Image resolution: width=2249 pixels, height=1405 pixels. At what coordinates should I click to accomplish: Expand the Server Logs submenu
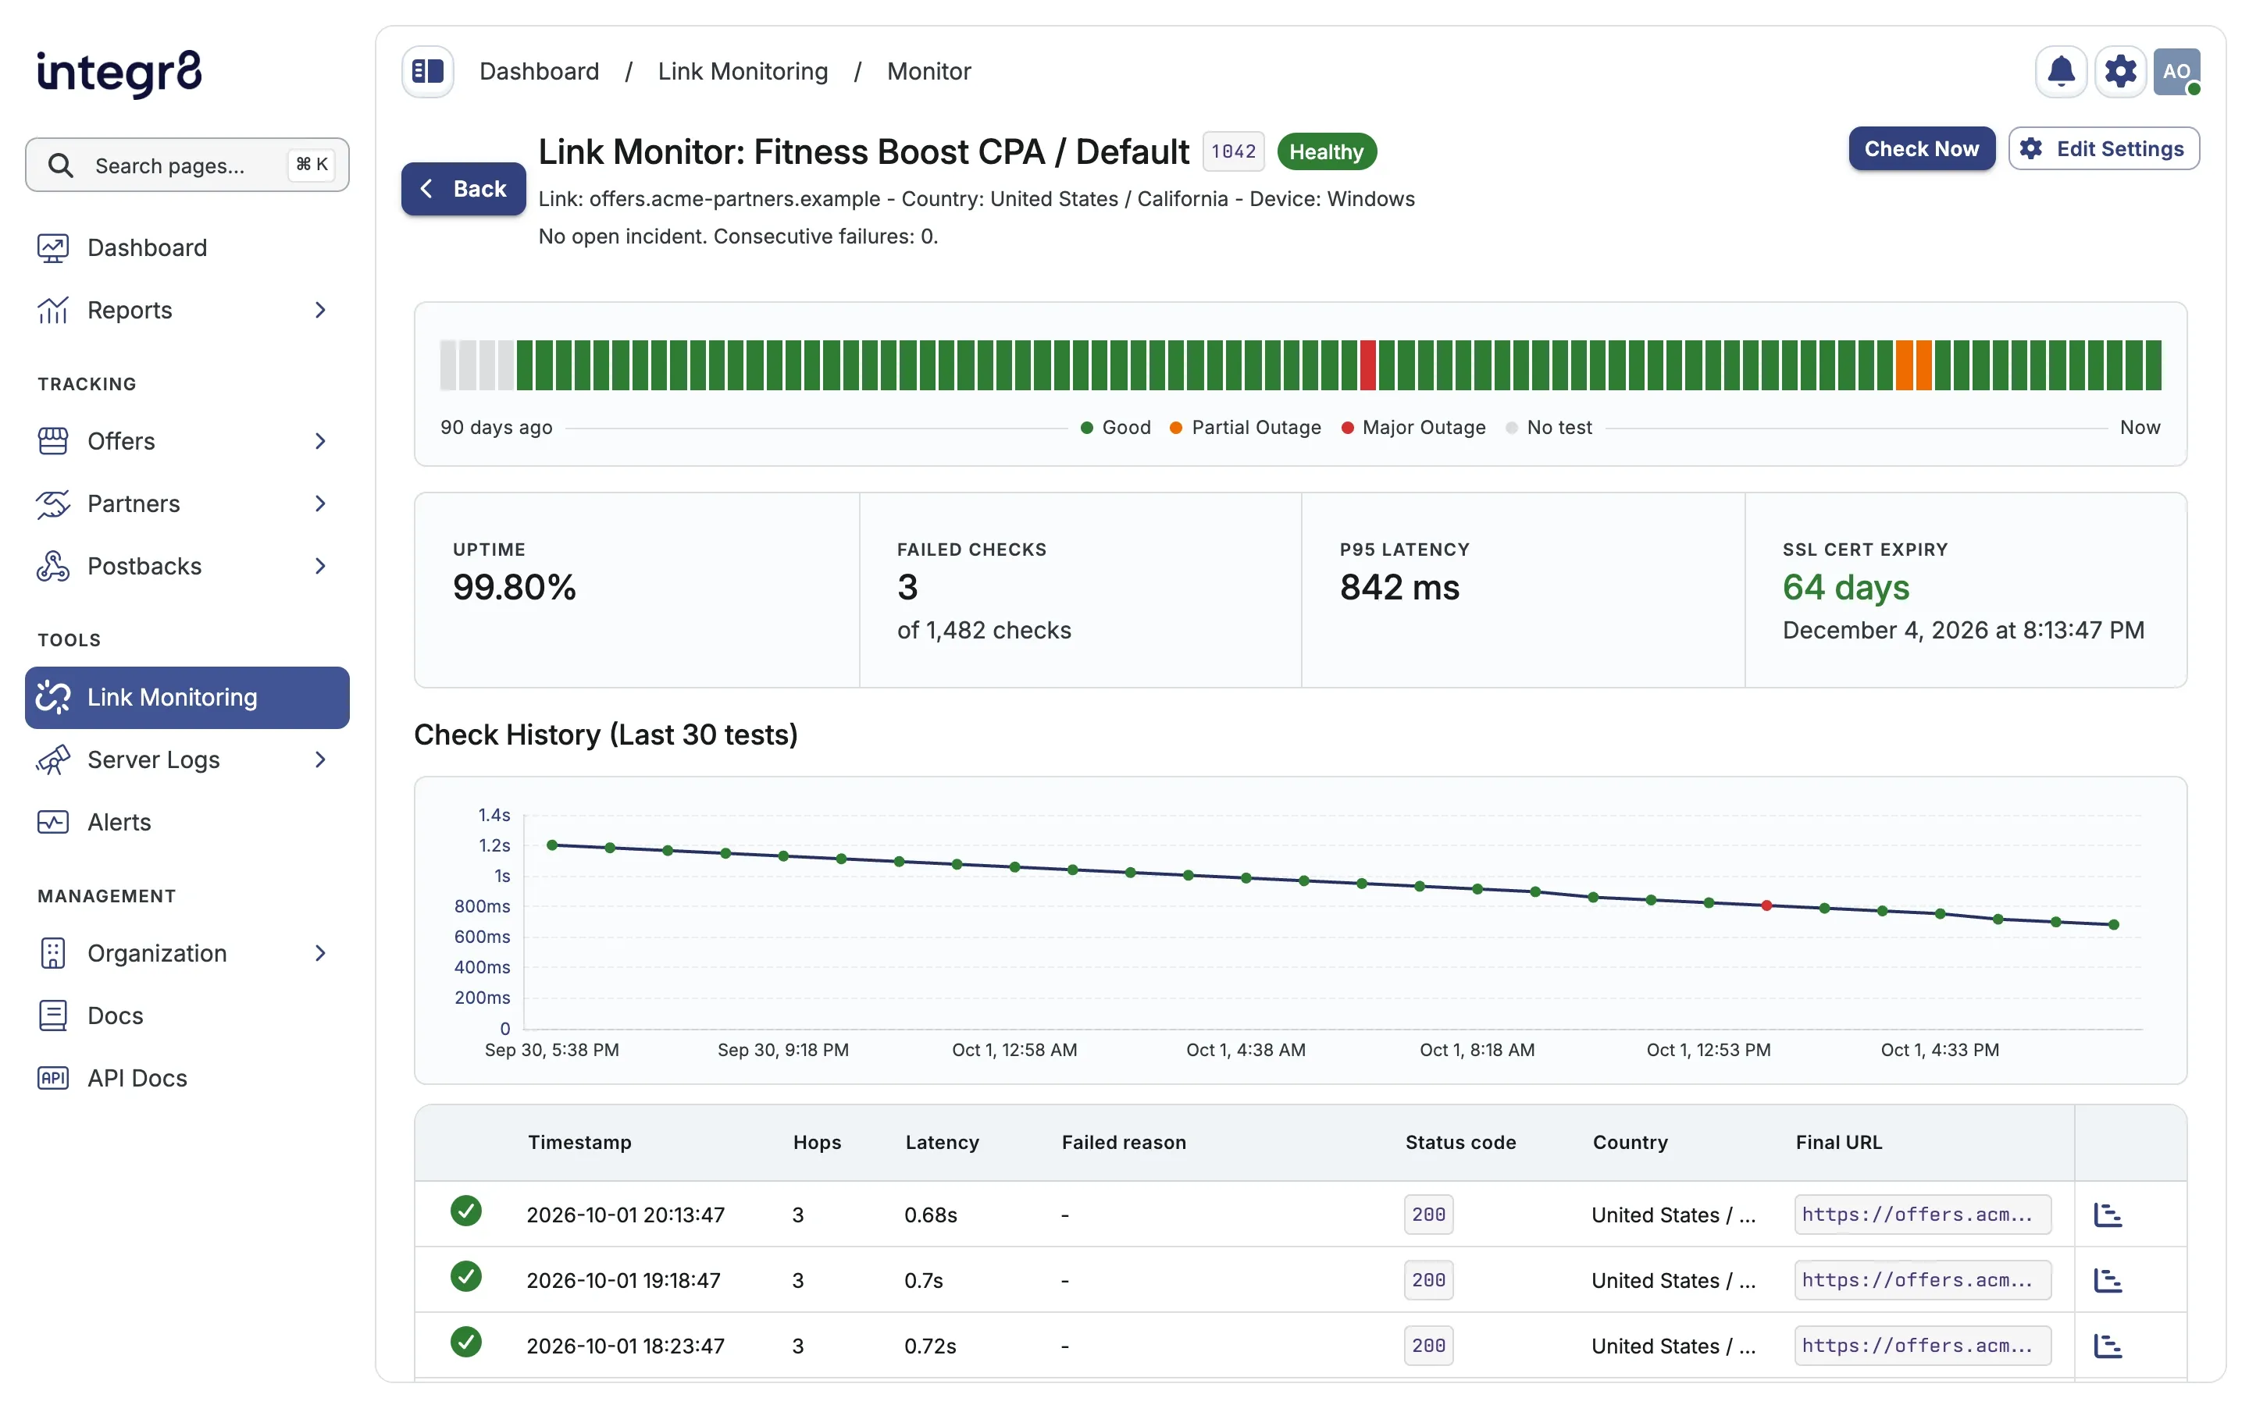[x=321, y=760]
